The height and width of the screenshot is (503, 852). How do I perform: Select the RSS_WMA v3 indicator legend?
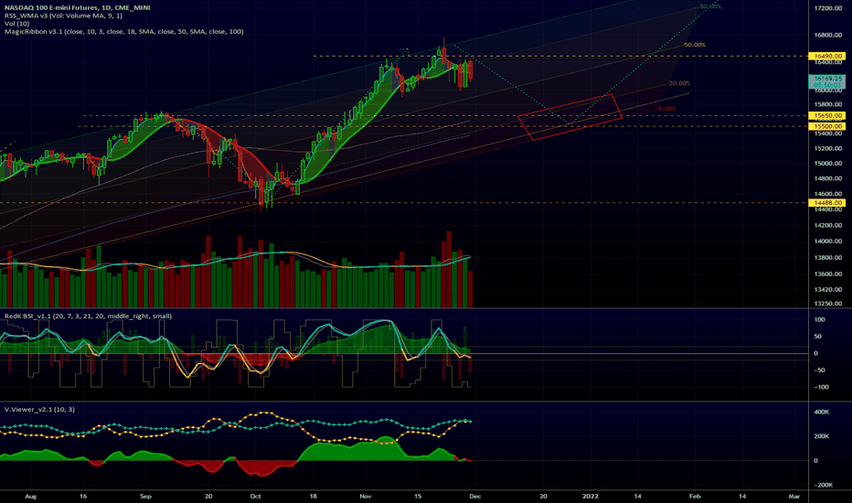63,16
